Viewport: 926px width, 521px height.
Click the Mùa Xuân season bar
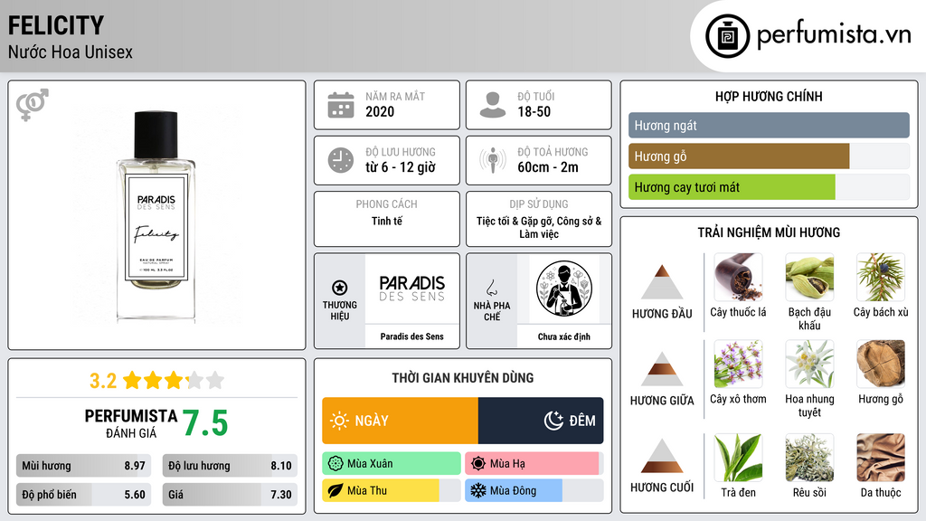[392, 464]
